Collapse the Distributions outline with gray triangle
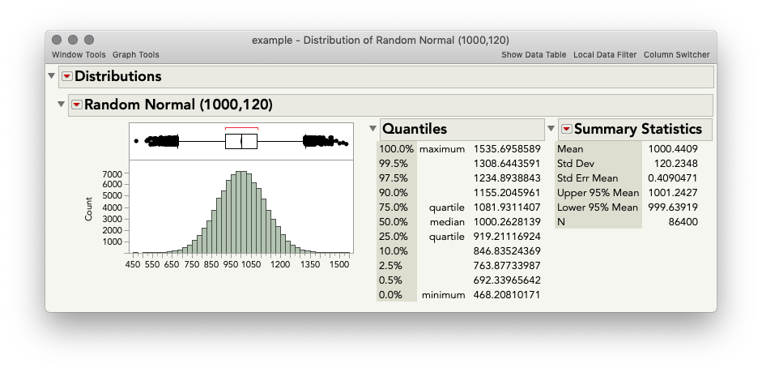The image size is (762, 372). coord(52,76)
